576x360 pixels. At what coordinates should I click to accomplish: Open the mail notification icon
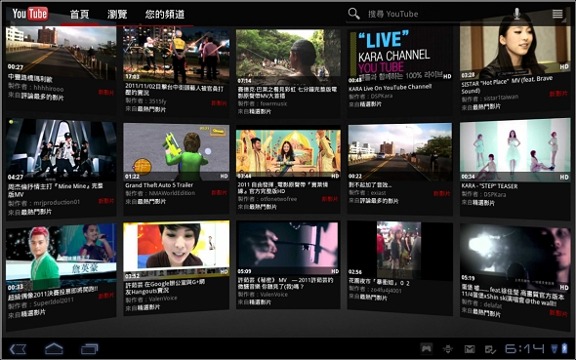470,349
